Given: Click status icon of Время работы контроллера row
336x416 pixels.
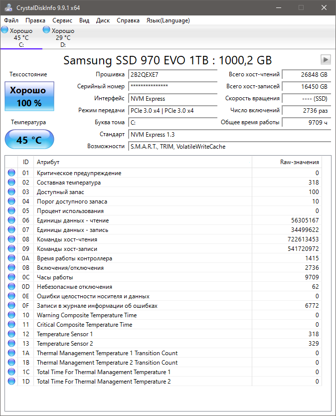Looking at the screenshot, I should pyautogui.click(x=11, y=258).
